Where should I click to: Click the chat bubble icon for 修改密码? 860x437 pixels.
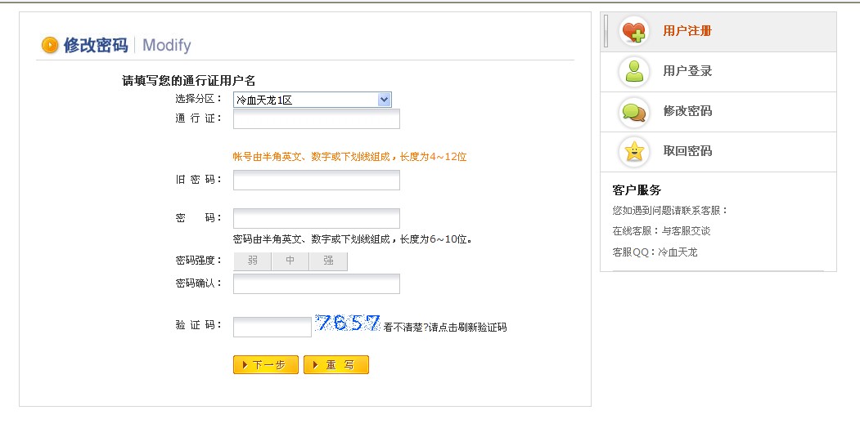633,111
